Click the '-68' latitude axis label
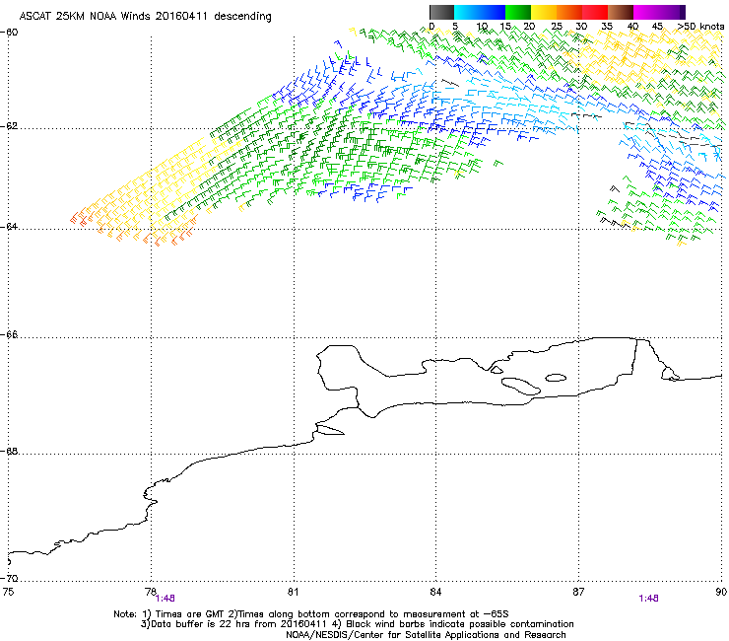 (10, 452)
